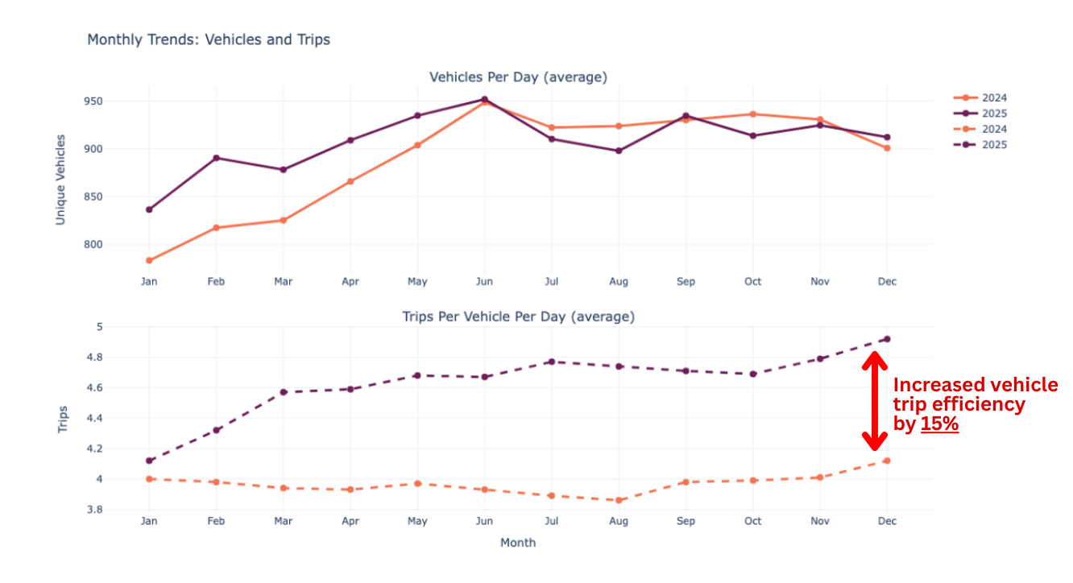Click the 'Month' x-axis label
Viewport: 1073px width, 583px height.
pyautogui.click(x=518, y=543)
